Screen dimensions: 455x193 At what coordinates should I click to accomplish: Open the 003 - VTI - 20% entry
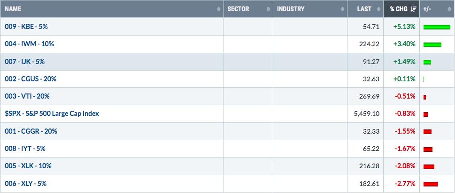coord(27,96)
